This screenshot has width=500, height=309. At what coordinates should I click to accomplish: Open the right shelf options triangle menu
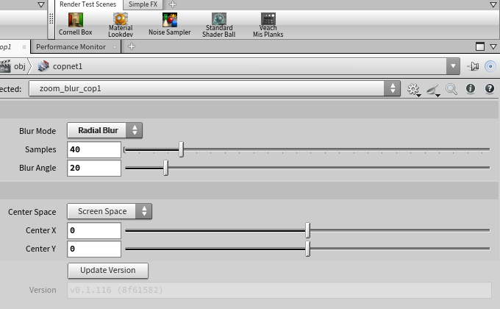point(493,4)
